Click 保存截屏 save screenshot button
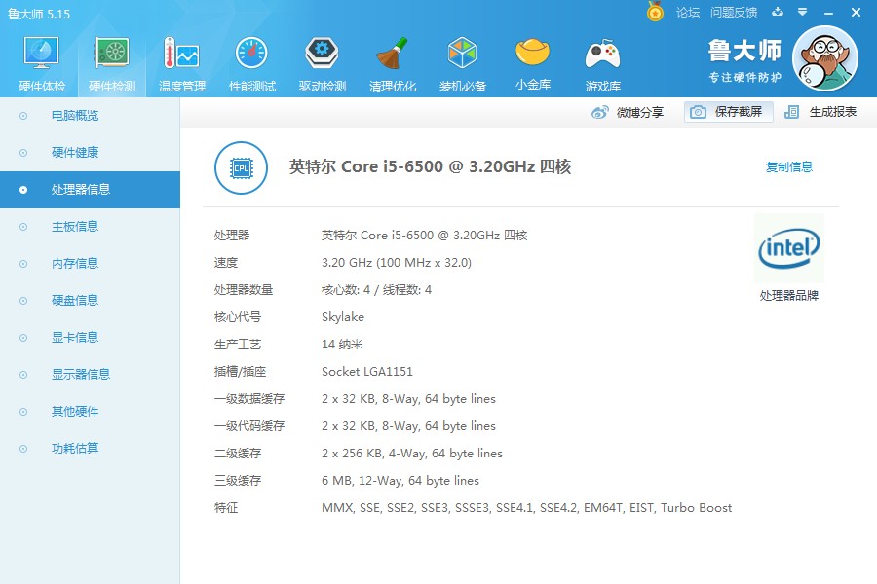 click(x=728, y=112)
